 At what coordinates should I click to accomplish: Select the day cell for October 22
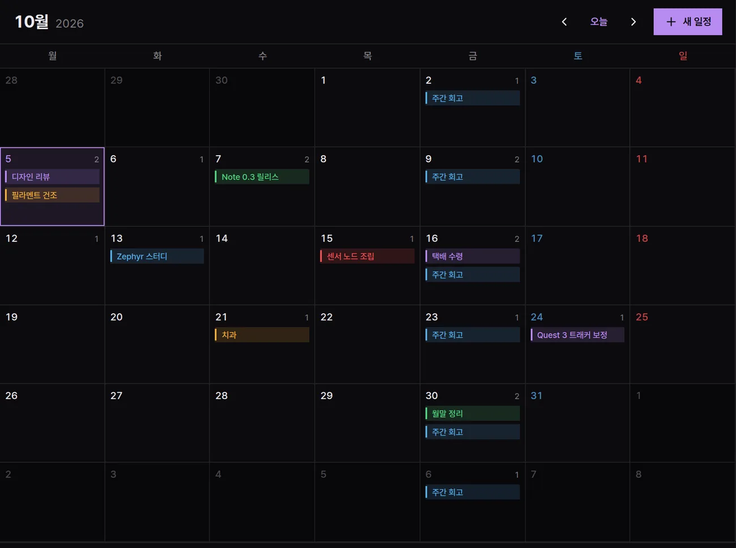pyautogui.click(x=367, y=344)
